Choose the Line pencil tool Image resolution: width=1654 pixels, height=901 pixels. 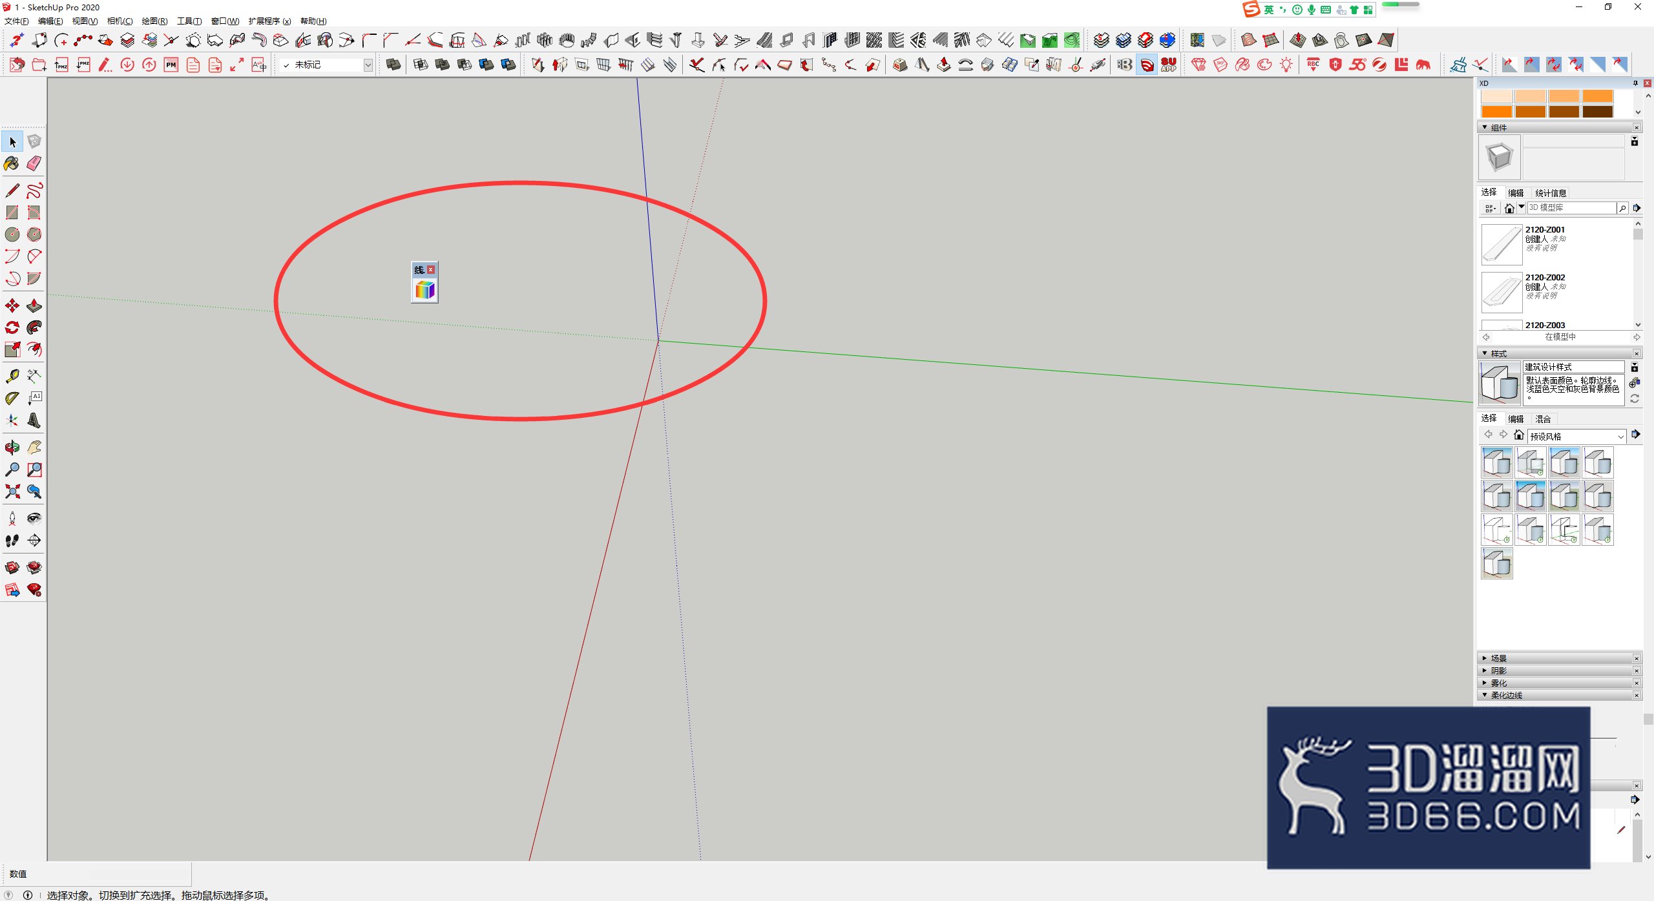(x=12, y=191)
